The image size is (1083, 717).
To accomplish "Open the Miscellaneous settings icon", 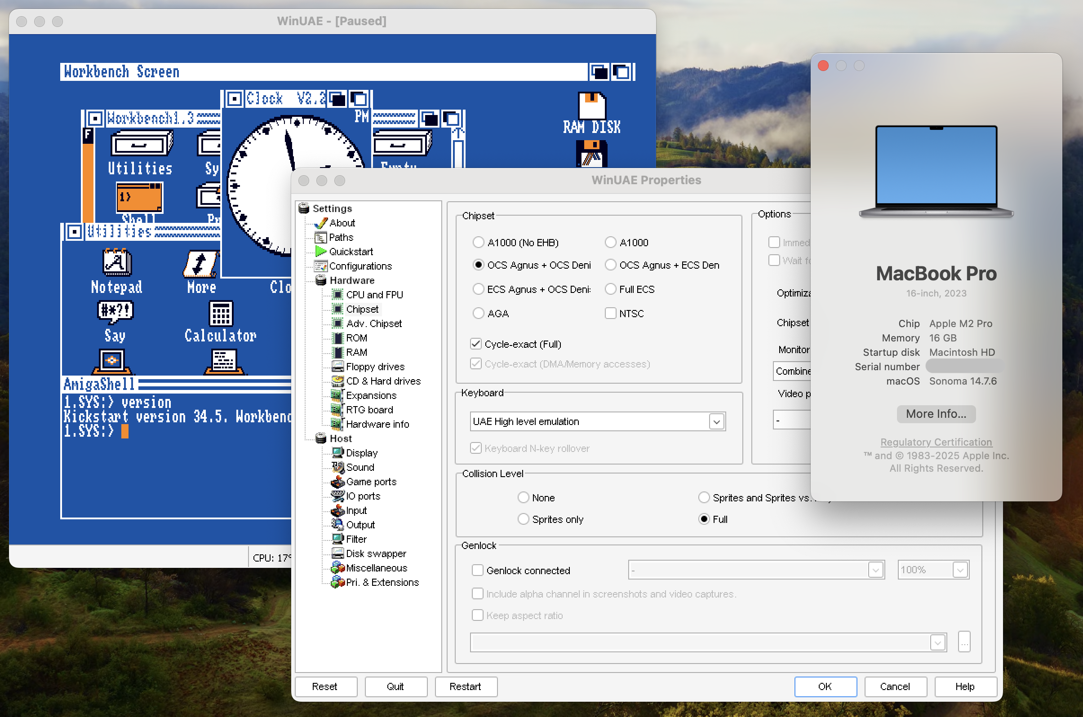I will coord(337,567).
